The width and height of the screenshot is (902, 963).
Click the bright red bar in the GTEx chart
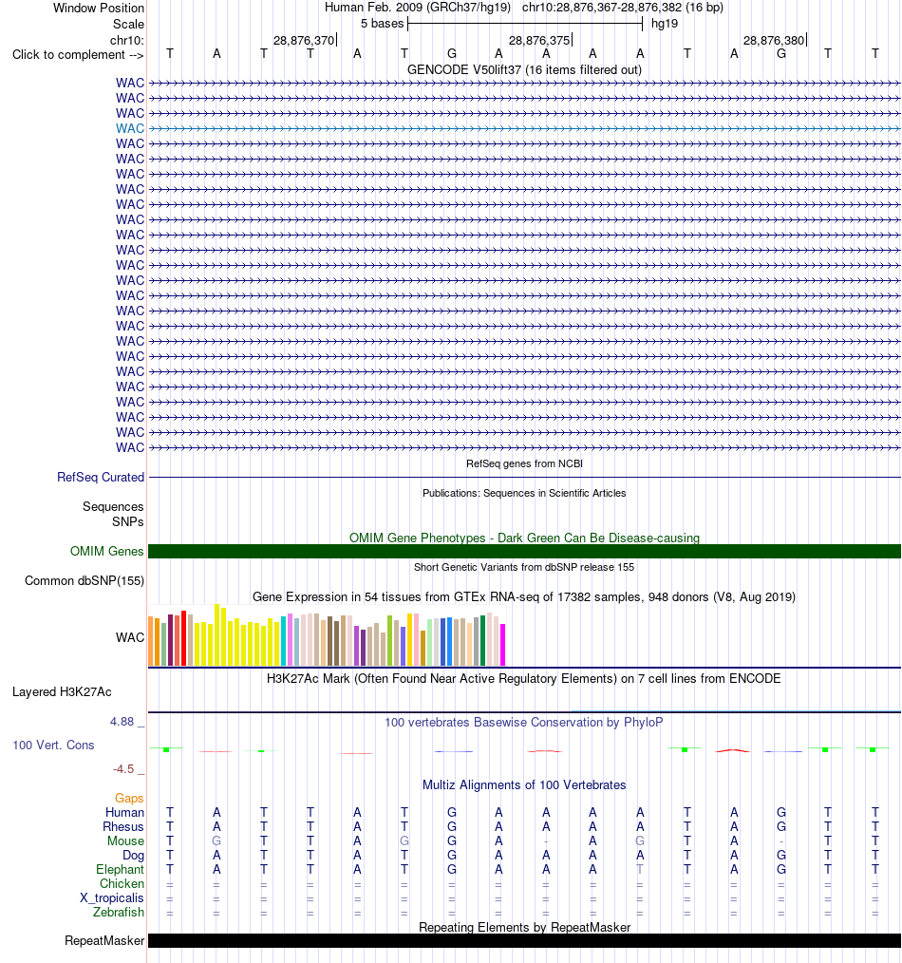183,638
